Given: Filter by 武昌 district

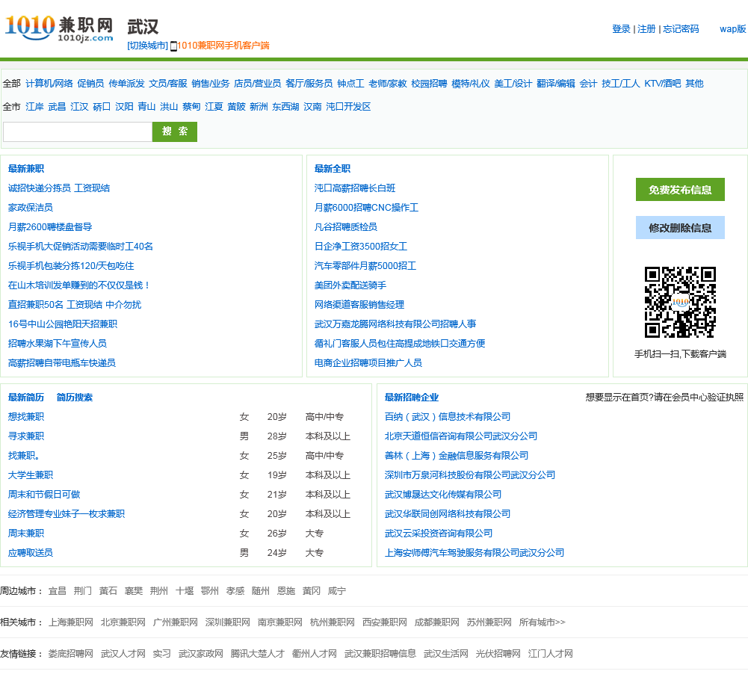Looking at the screenshot, I should pyautogui.click(x=57, y=106).
